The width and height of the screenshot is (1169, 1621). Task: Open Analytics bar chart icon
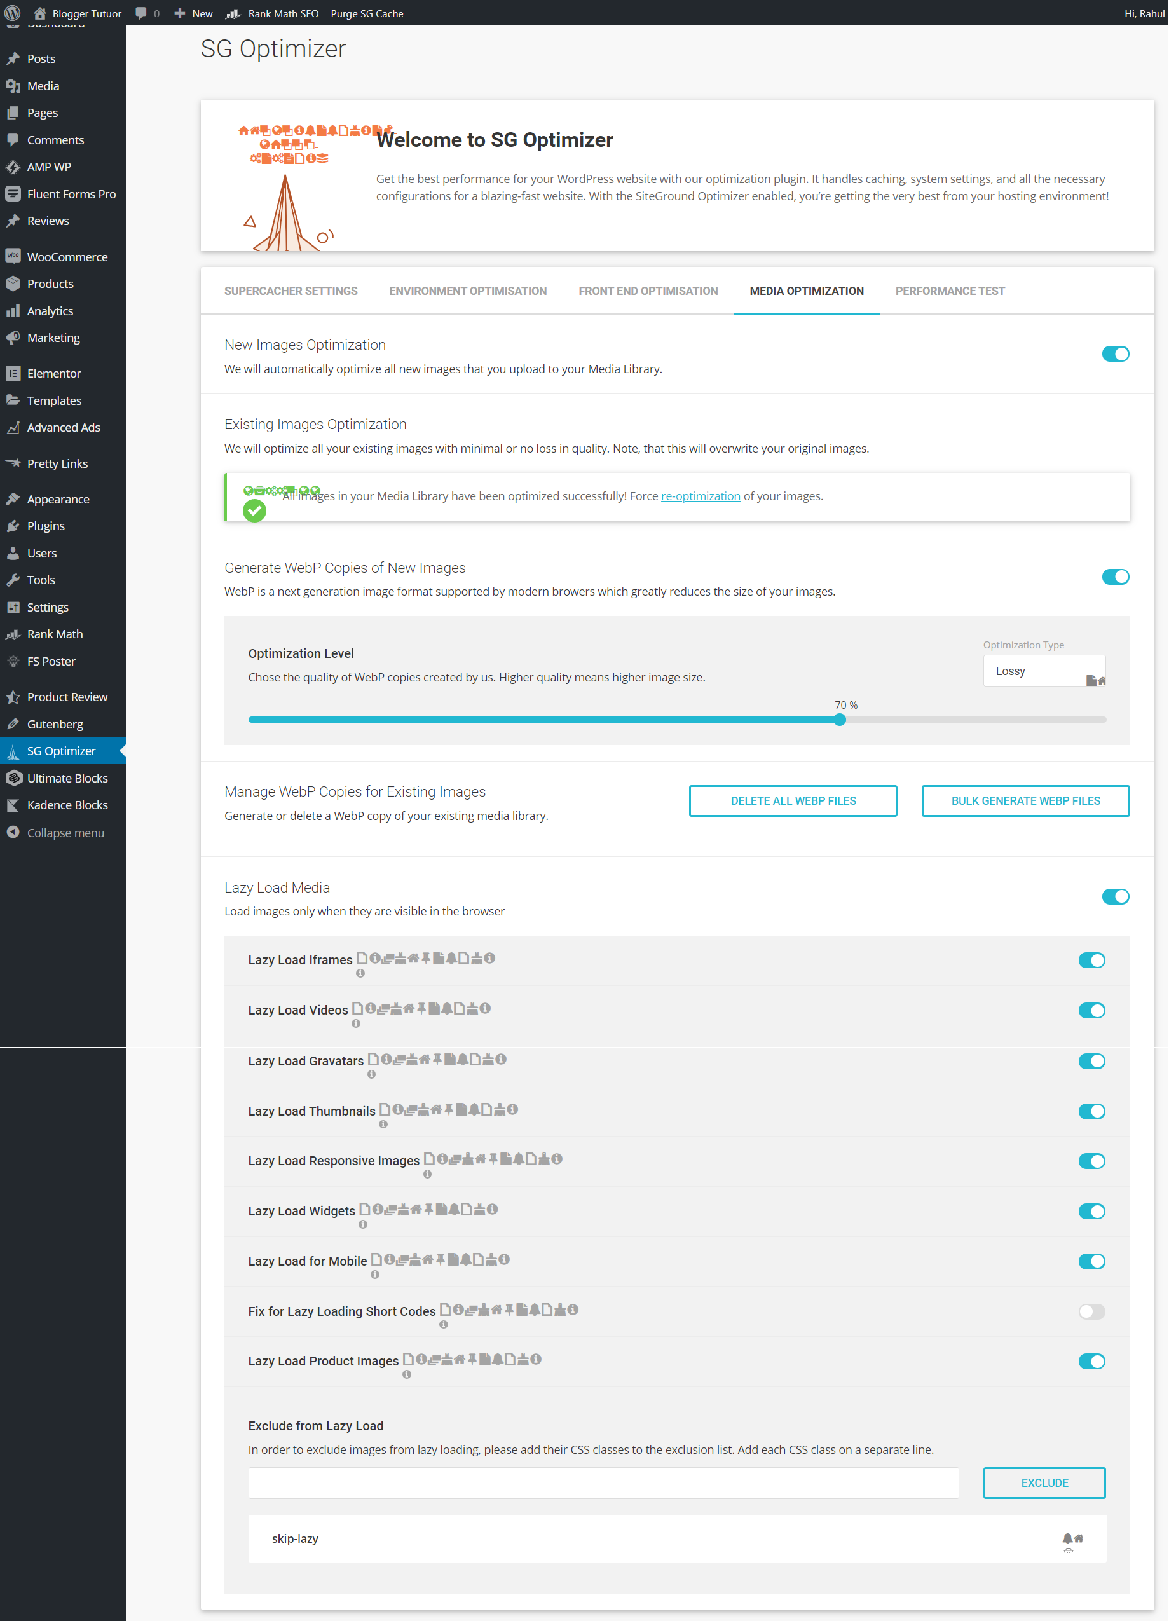13,311
